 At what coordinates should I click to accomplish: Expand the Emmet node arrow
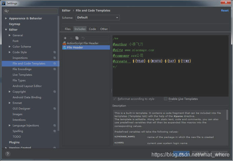pyautogui.click(x=10, y=103)
